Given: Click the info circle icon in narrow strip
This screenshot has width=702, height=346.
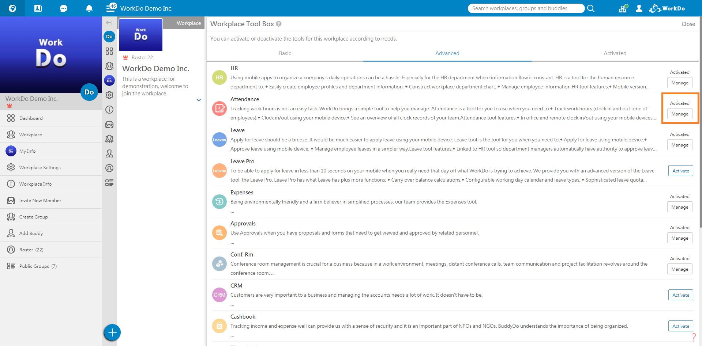Looking at the screenshot, I should 109,110.
